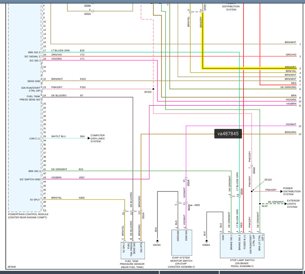The height and width of the screenshot is (274, 305).
Task: Select circuit code D64
Action: click(x=82, y=136)
